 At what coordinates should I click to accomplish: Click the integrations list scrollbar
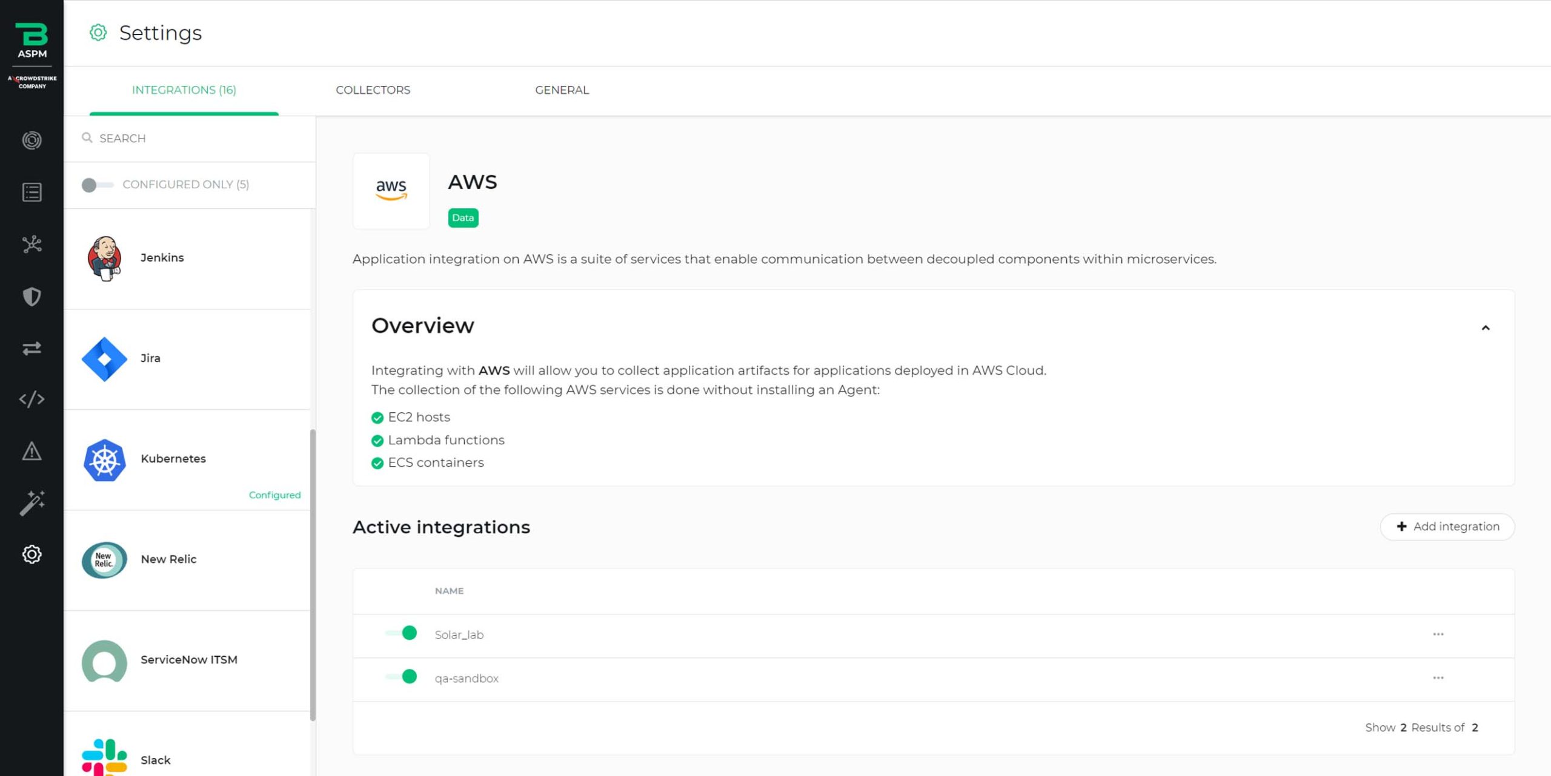click(x=313, y=575)
